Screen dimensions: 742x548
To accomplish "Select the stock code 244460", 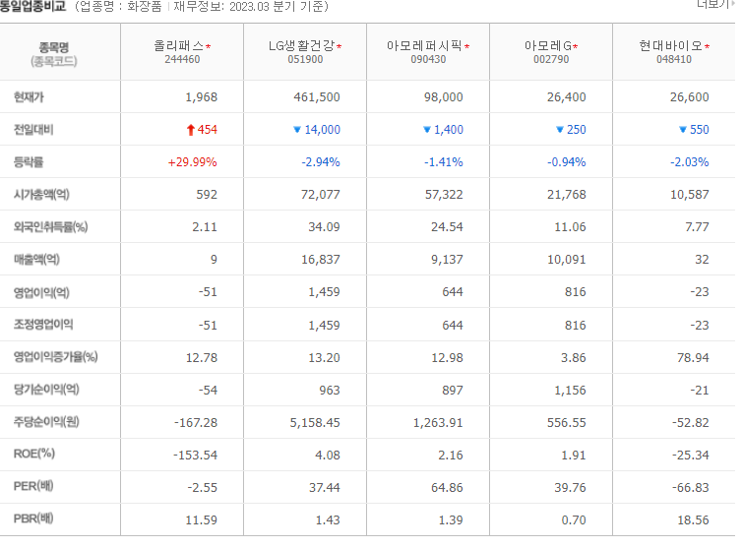I will point(182,60).
